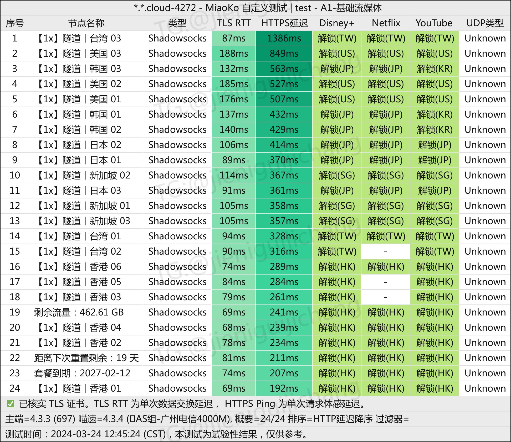Click the 192ms HTTPS delay cell

point(284,388)
